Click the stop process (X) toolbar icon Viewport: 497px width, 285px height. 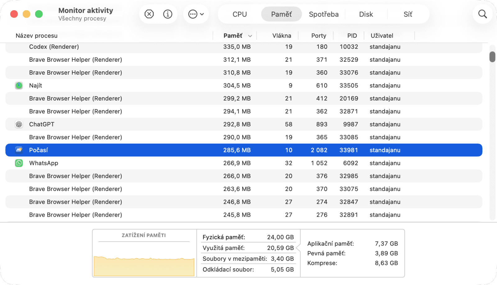coord(149,14)
